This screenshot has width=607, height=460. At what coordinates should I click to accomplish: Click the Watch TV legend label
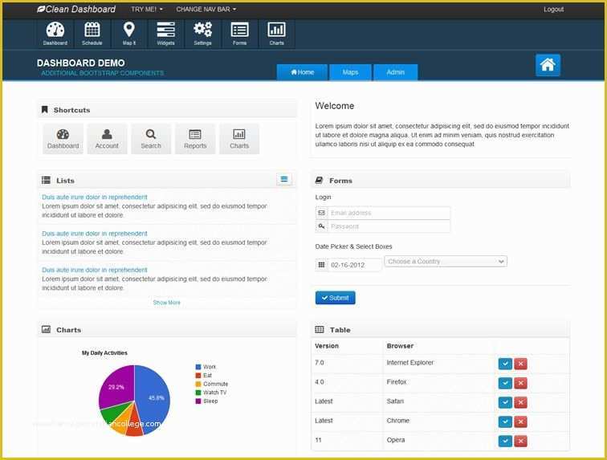click(x=215, y=393)
